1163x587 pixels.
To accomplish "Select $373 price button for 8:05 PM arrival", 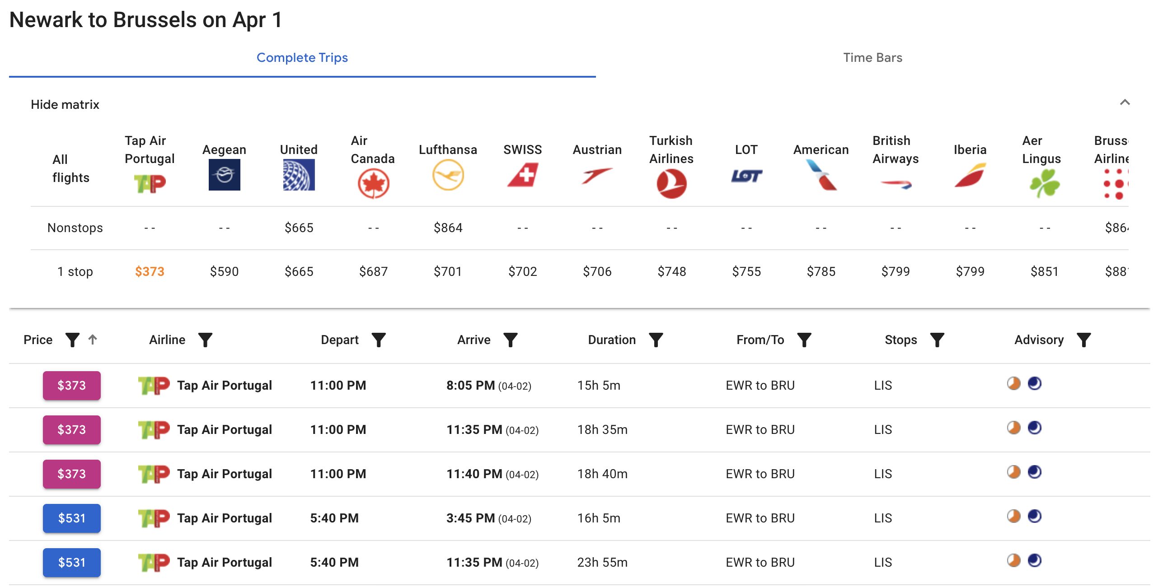I will click(72, 385).
